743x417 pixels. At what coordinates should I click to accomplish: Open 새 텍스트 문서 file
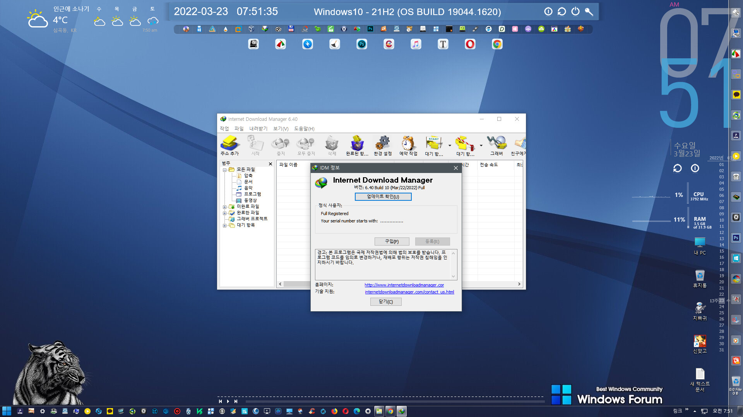(x=700, y=380)
